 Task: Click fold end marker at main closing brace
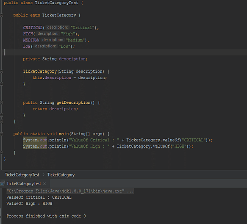pyautogui.click(x=2, y=152)
